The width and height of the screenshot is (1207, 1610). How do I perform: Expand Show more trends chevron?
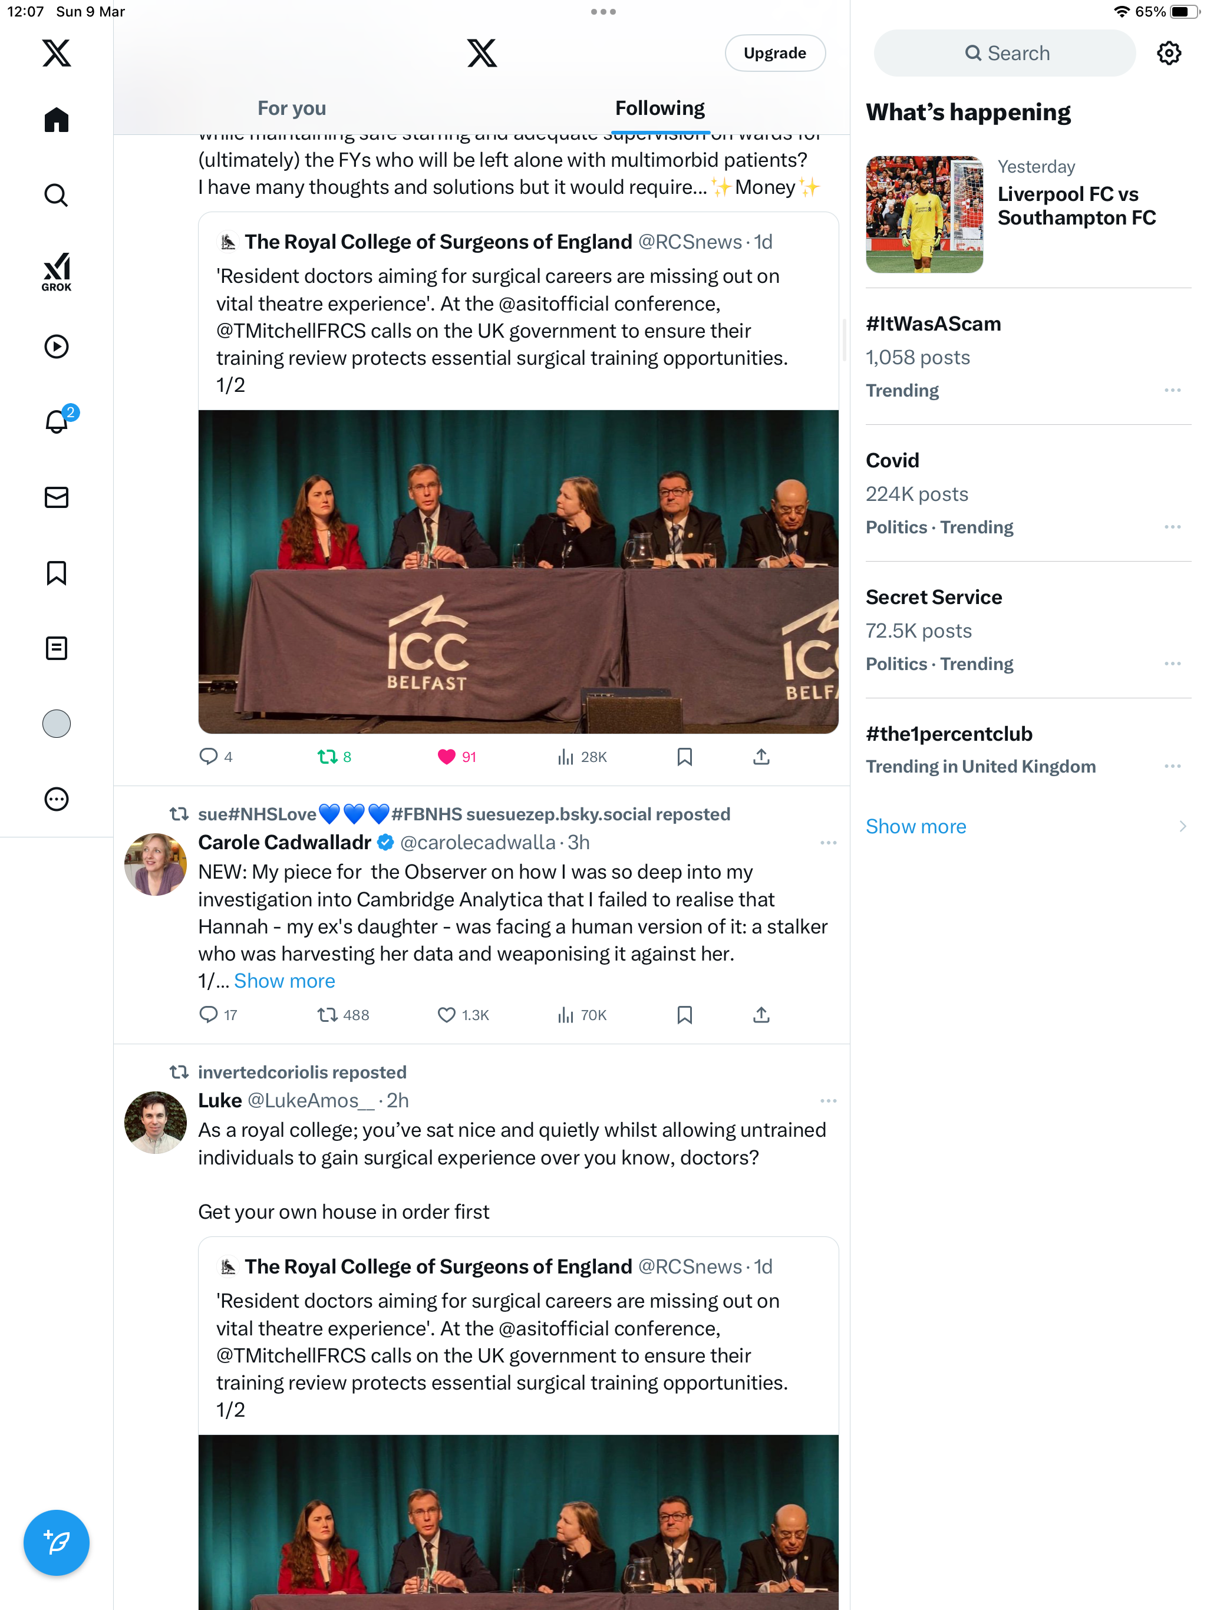point(1182,826)
